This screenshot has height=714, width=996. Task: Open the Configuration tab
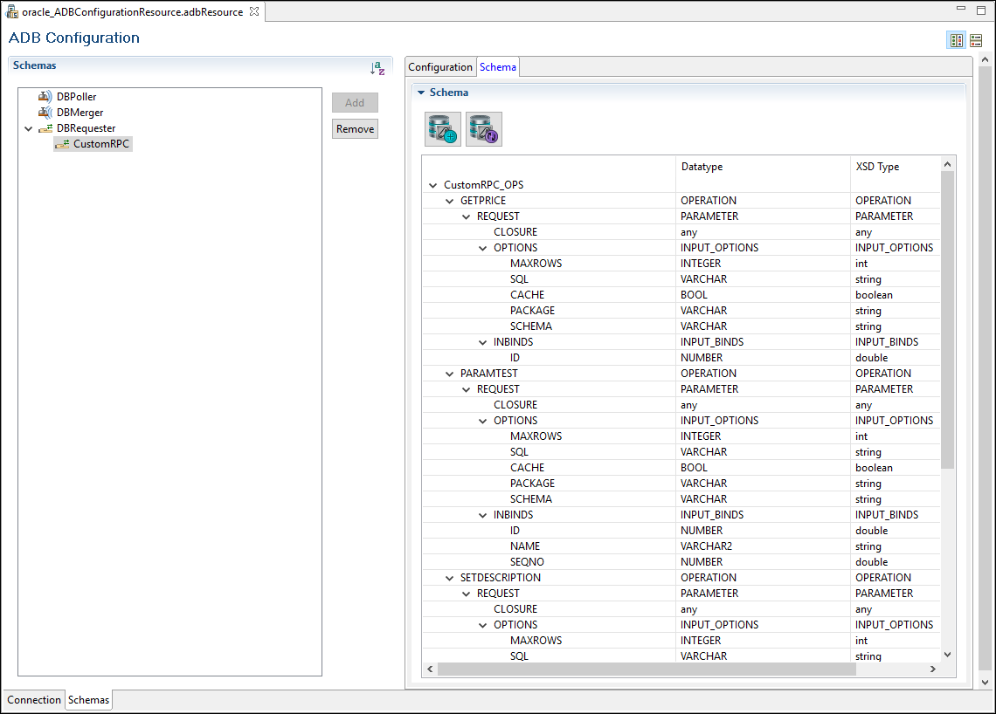tap(440, 67)
